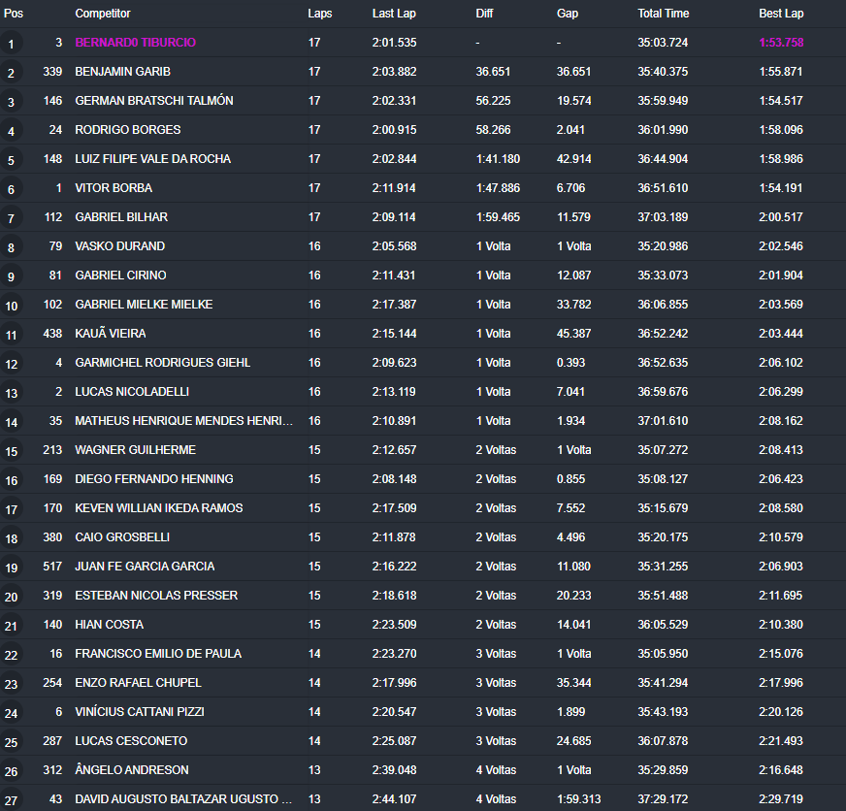Screen dimensions: 846x811
Task: Click the Gap column header
Action: pyautogui.click(x=567, y=14)
